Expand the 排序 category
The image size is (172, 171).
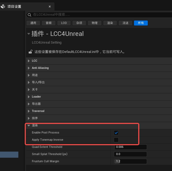coord(29,118)
